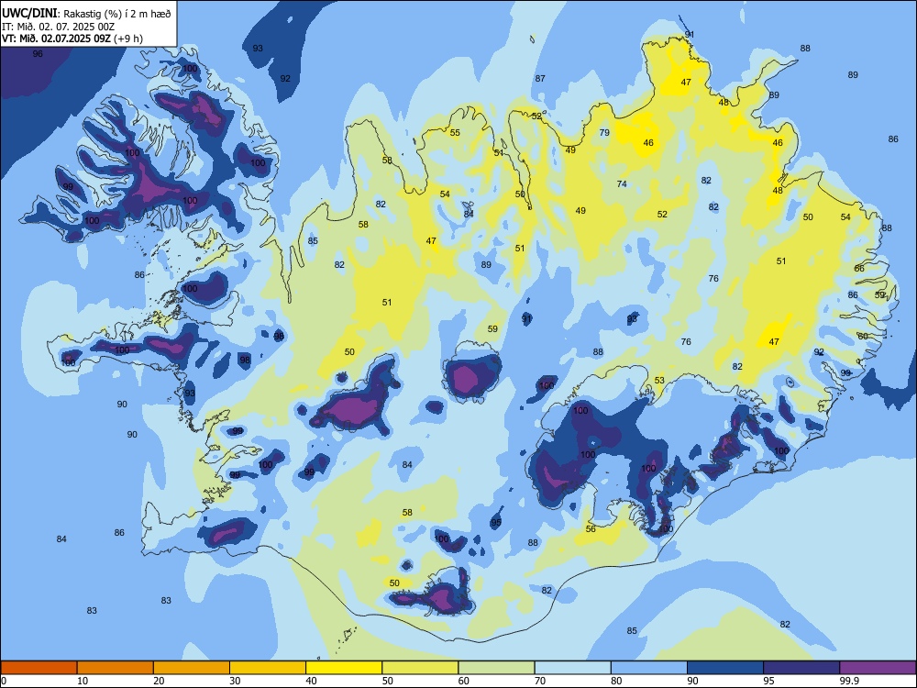
Task: Click the legend tick label 30
Action: click(x=235, y=681)
